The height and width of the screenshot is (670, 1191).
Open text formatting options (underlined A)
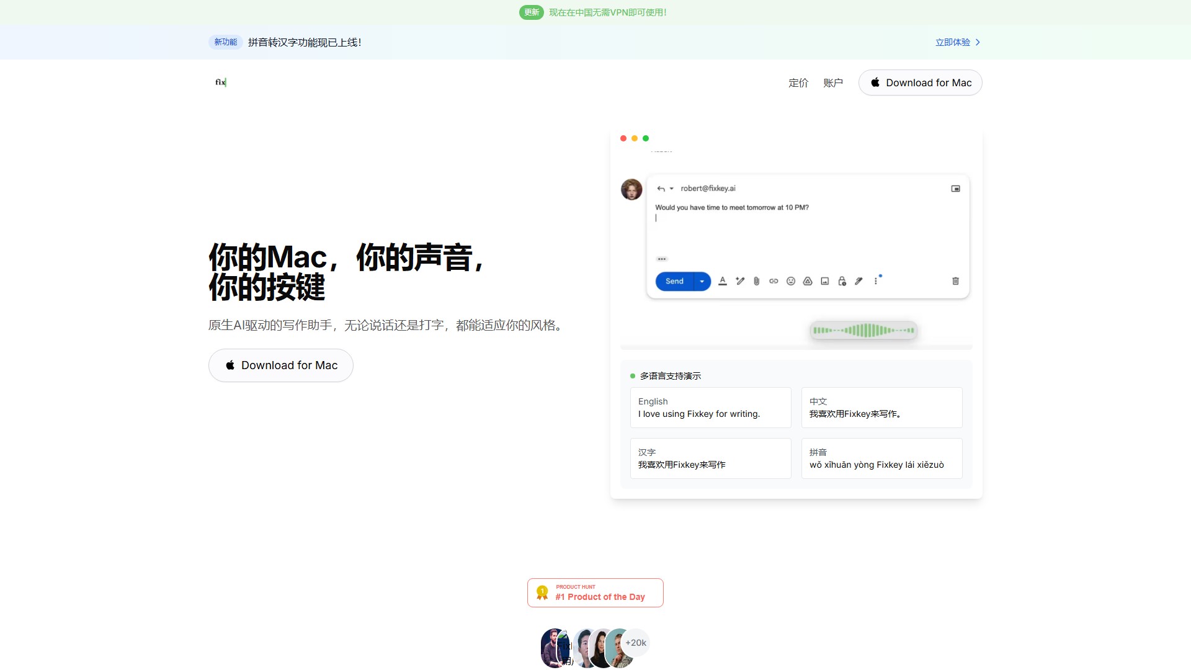(x=723, y=282)
